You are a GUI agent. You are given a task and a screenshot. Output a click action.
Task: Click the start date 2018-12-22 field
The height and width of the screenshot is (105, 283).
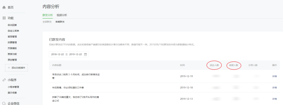(x=57, y=54)
